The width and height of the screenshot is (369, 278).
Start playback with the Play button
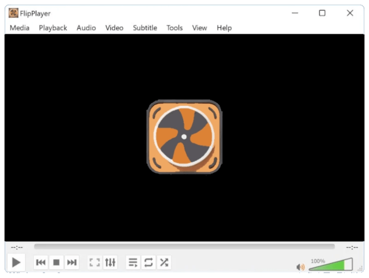pyautogui.click(x=16, y=262)
